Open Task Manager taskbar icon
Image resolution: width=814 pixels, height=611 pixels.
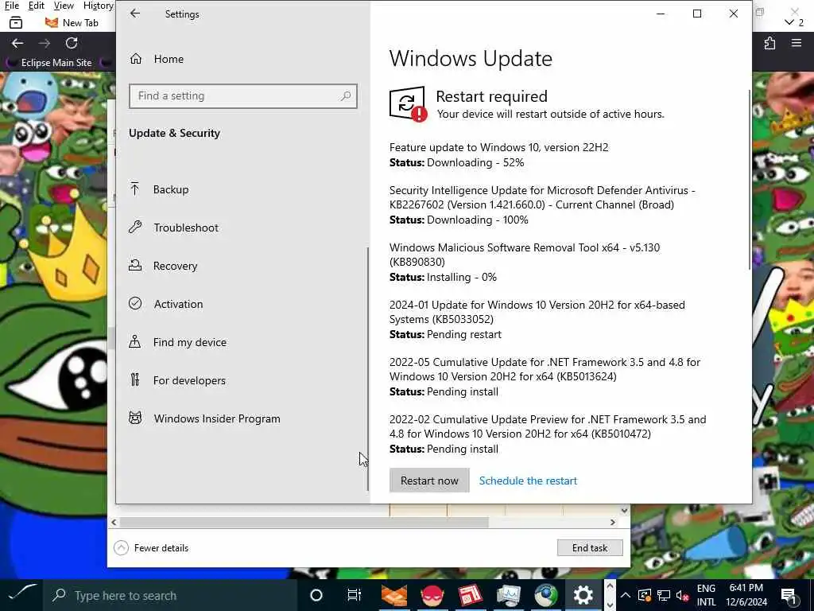point(508,595)
